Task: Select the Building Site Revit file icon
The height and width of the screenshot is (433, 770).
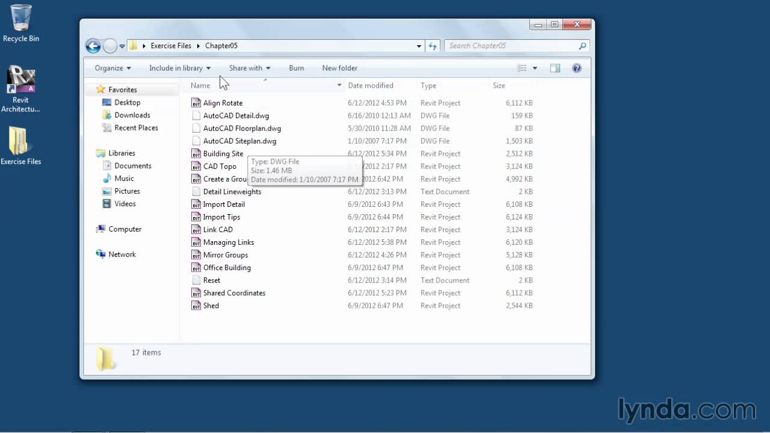Action: (196, 153)
